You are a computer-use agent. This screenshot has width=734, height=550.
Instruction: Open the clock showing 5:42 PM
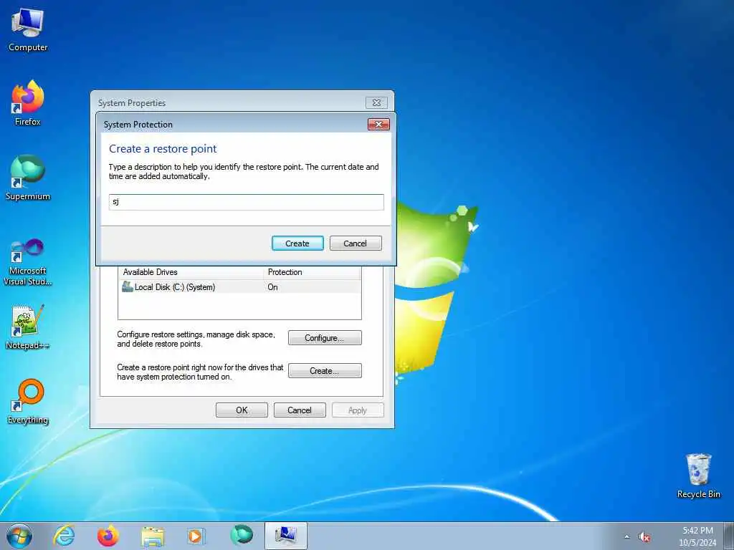pyautogui.click(x=697, y=536)
